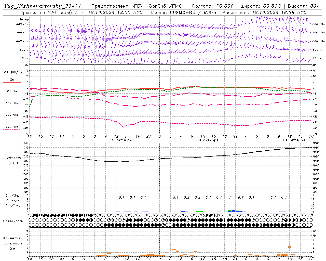
Task: Click the '0.7' three-hour precipitation value
Action: tap(241, 197)
